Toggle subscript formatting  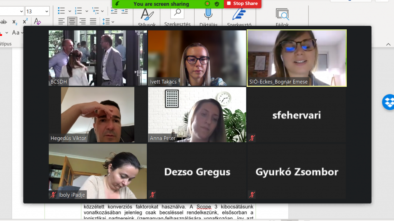point(15,22)
